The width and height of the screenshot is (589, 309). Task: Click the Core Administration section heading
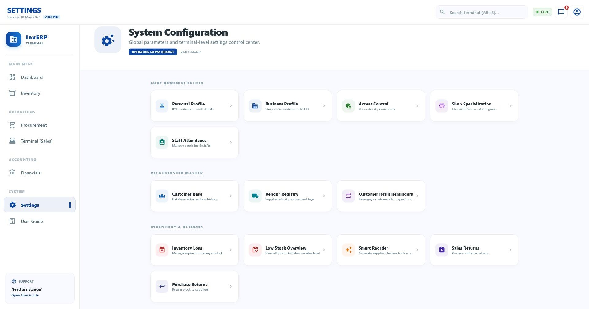pyautogui.click(x=177, y=83)
